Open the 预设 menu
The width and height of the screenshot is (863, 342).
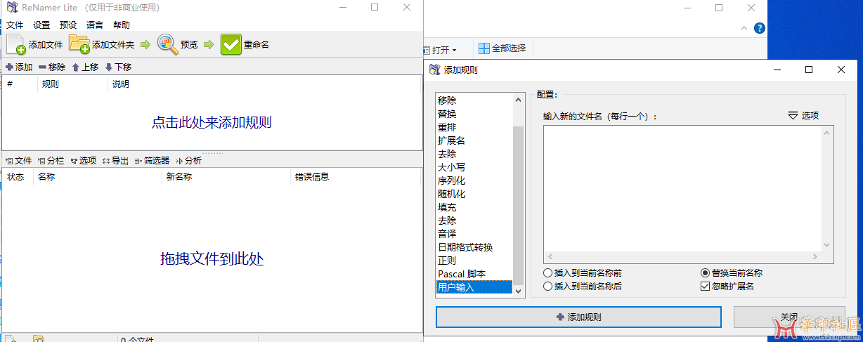pos(68,25)
